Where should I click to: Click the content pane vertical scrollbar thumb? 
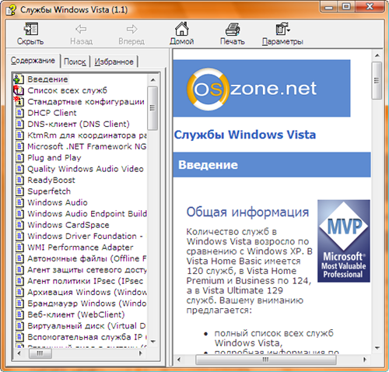(377, 80)
